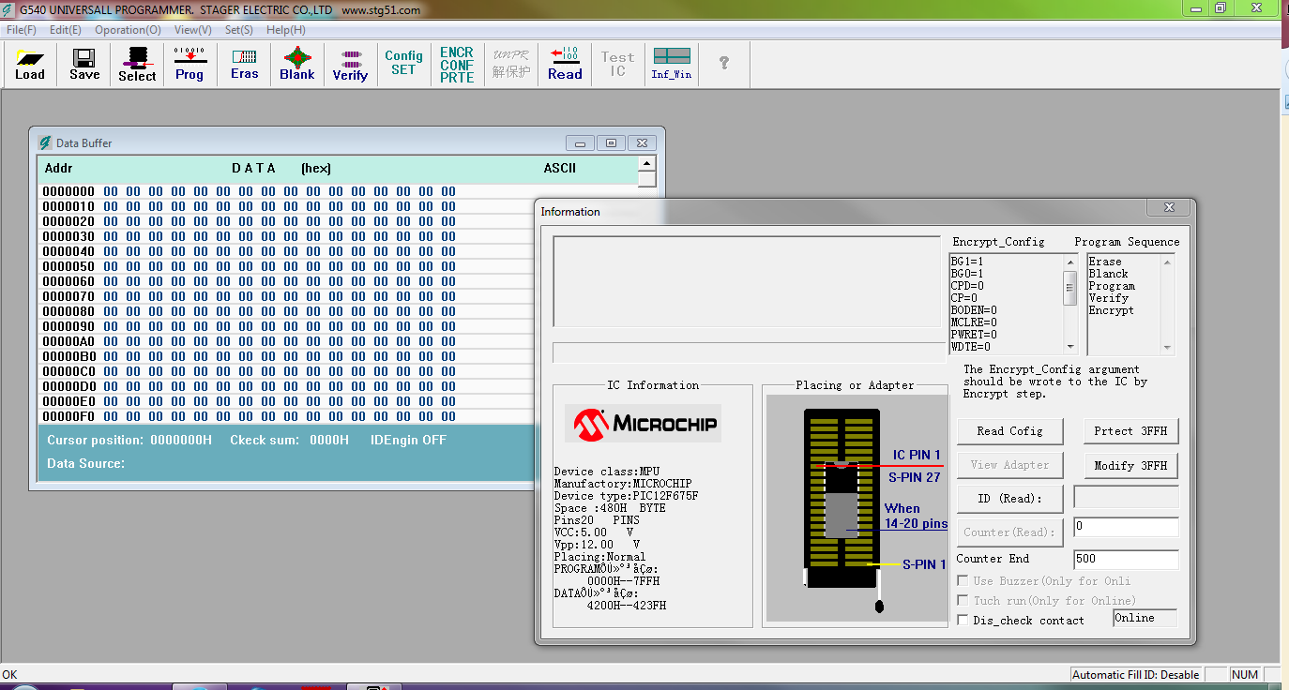This screenshot has height=690, width=1289.
Task: Click Encrypt_Config list scroll down arrow
Action: coord(1070,347)
